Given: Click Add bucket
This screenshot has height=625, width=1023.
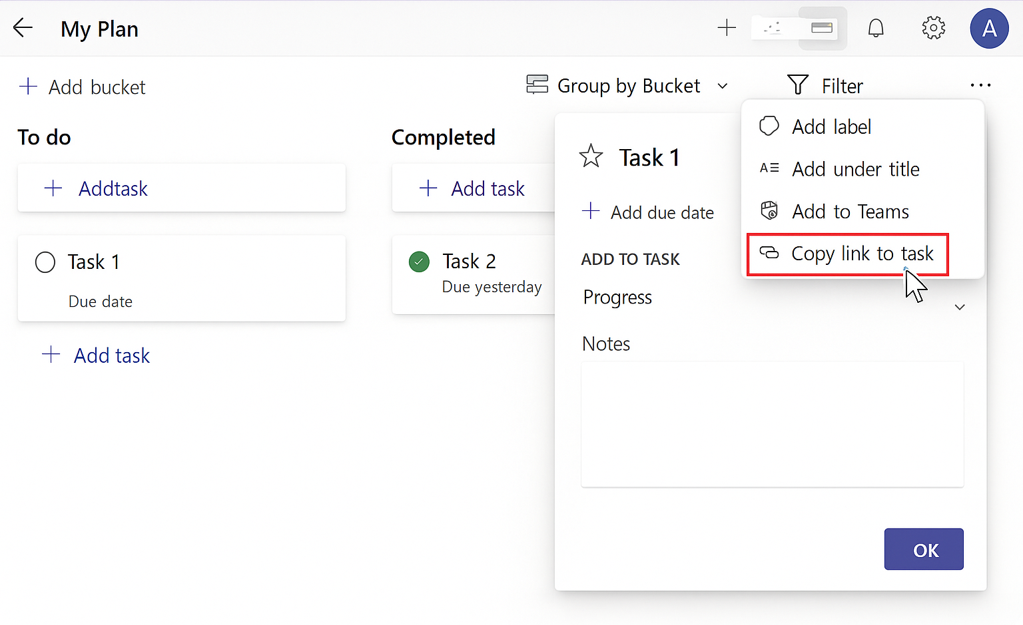Looking at the screenshot, I should pos(83,87).
